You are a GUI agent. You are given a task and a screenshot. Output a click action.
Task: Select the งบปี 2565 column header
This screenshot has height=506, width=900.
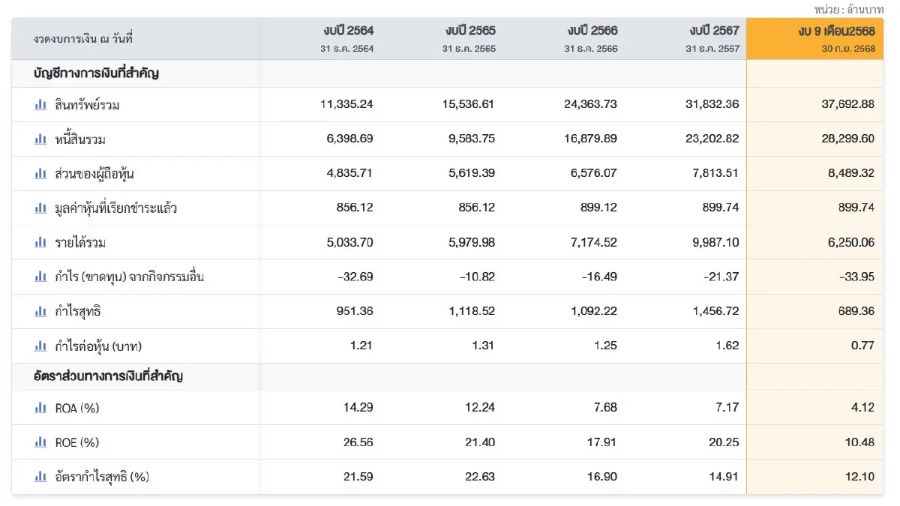(x=470, y=31)
